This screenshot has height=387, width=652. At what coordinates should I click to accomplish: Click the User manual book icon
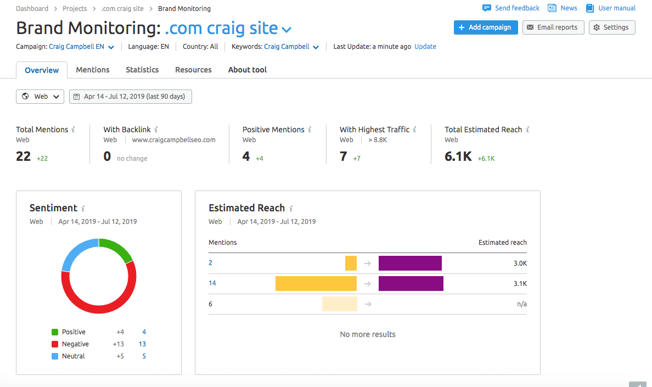(589, 8)
